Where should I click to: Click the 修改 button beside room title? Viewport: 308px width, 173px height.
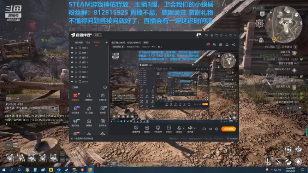(x=146, y=43)
